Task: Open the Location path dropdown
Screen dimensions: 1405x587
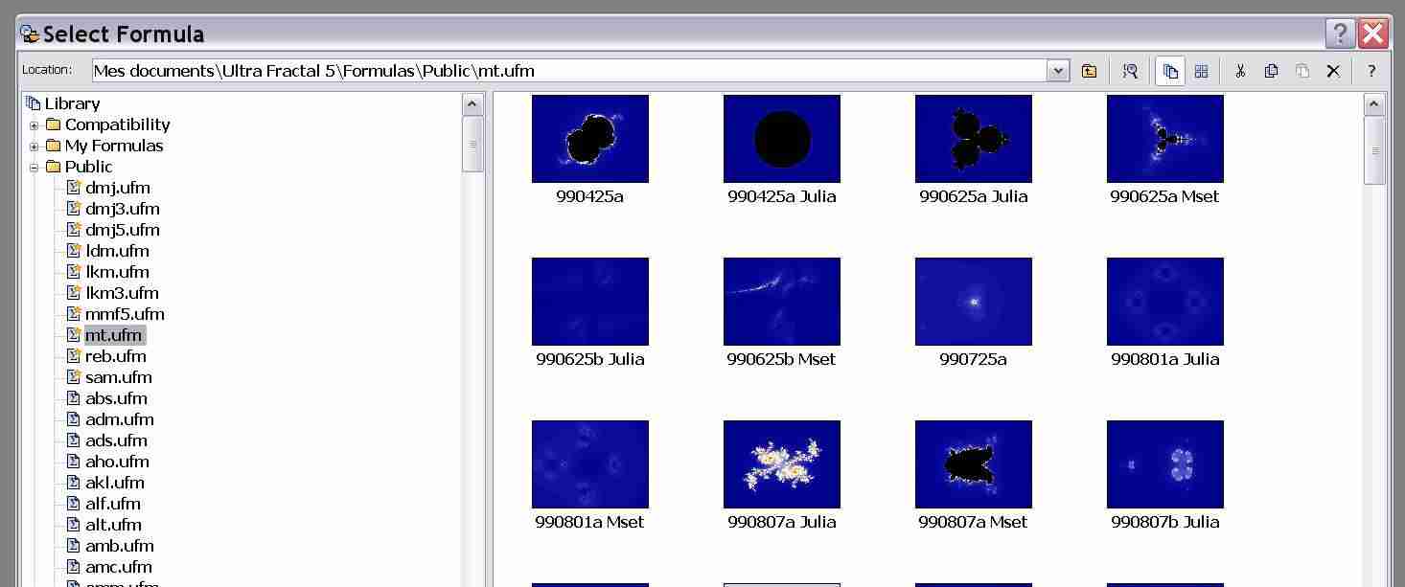Action: (x=1058, y=71)
